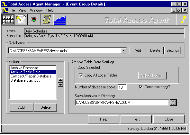Click the Nwind.mdb database path box
Viewport: 190px width, 135px height.
pos(65,51)
